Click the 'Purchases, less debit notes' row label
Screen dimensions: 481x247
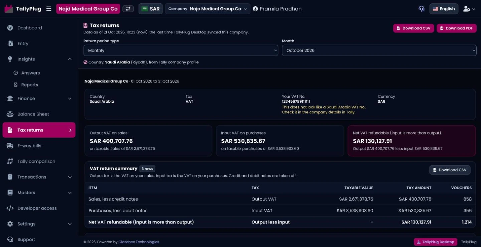118,211
